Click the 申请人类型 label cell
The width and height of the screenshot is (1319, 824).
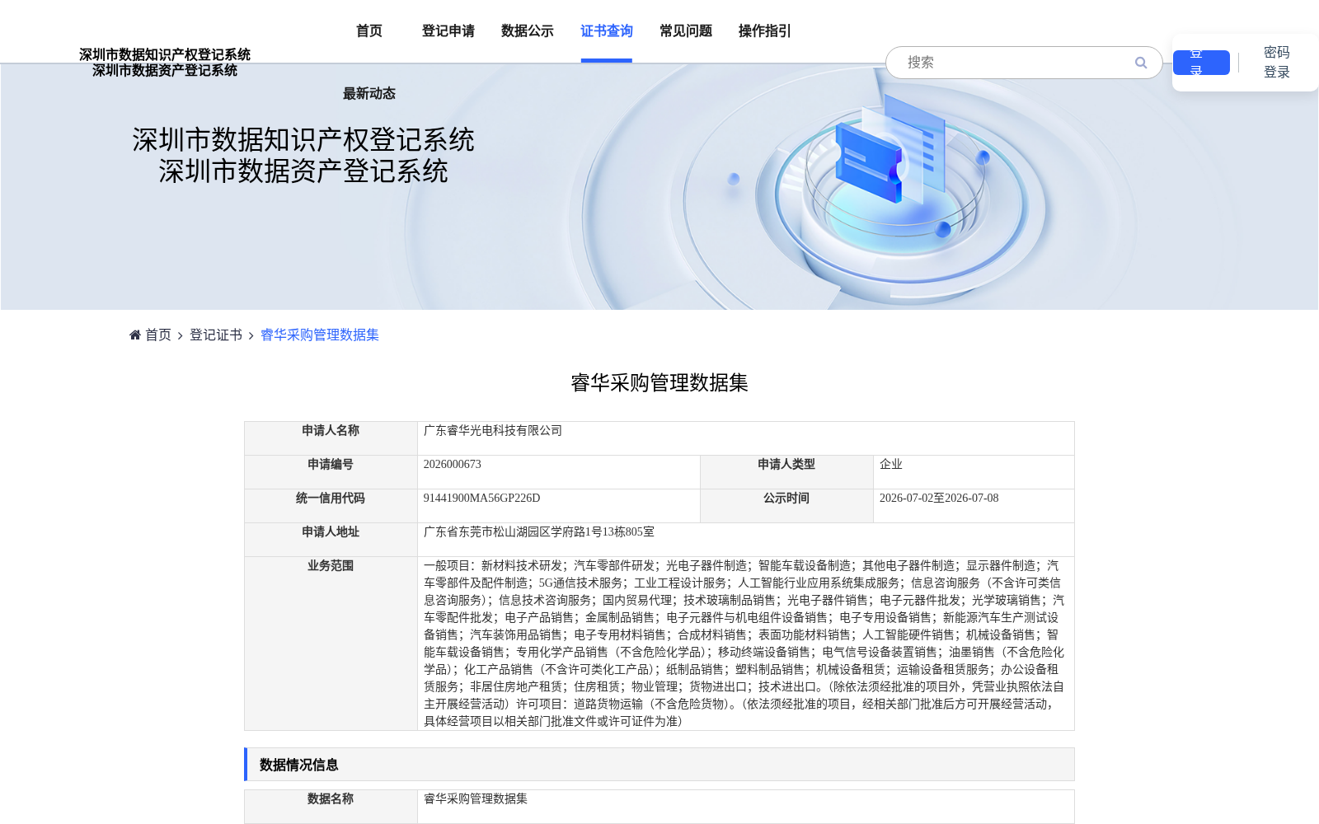click(786, 472)
